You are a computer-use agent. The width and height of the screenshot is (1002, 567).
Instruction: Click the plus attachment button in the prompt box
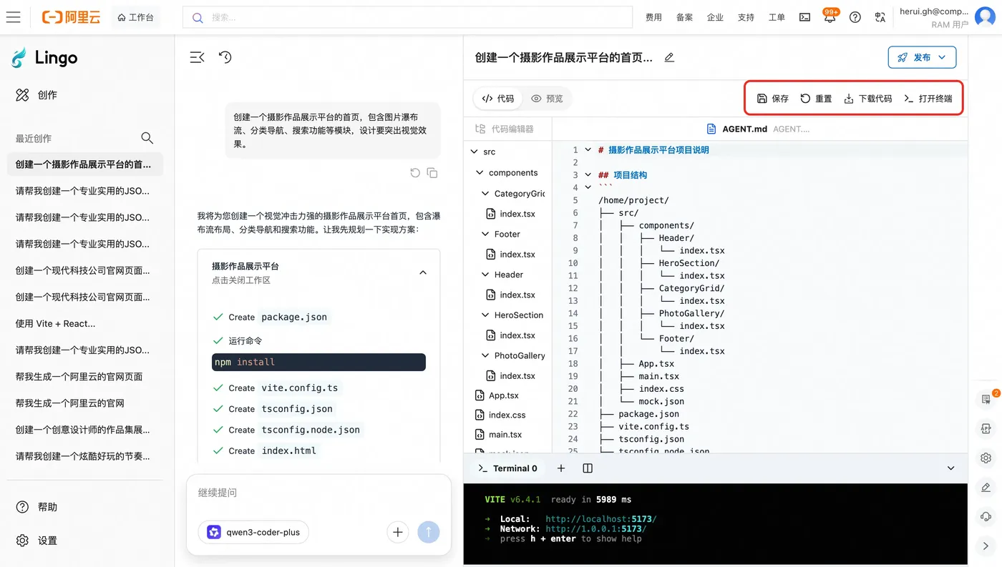(x=398, y=532)
